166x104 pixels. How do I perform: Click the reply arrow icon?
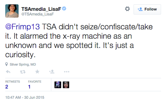(x=8, y=72)
